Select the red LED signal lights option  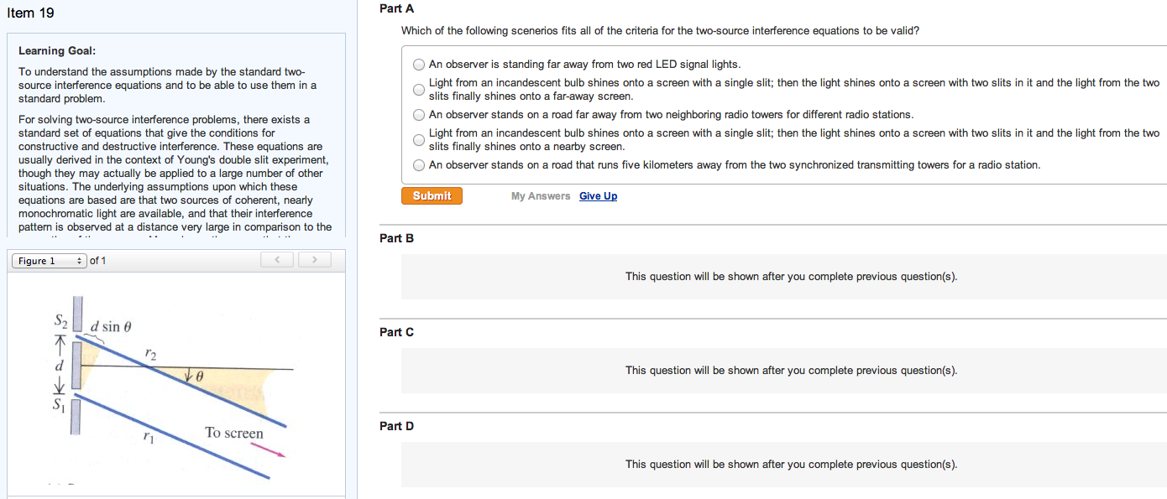[x=418, y=64]
